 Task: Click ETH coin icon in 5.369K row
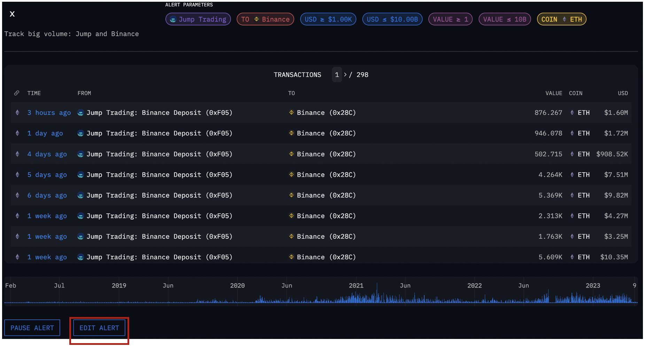pos(572,195)
